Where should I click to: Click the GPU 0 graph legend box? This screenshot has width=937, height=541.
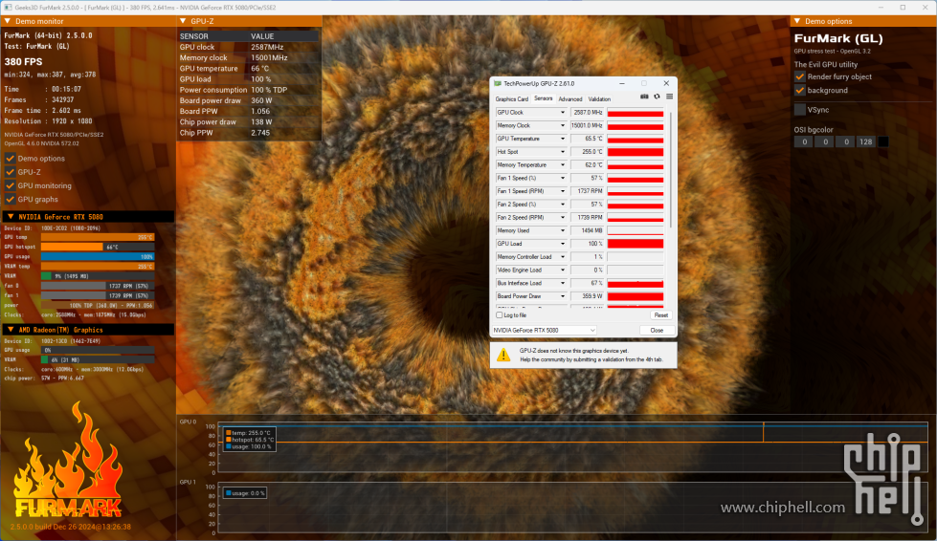click(249, 440)
